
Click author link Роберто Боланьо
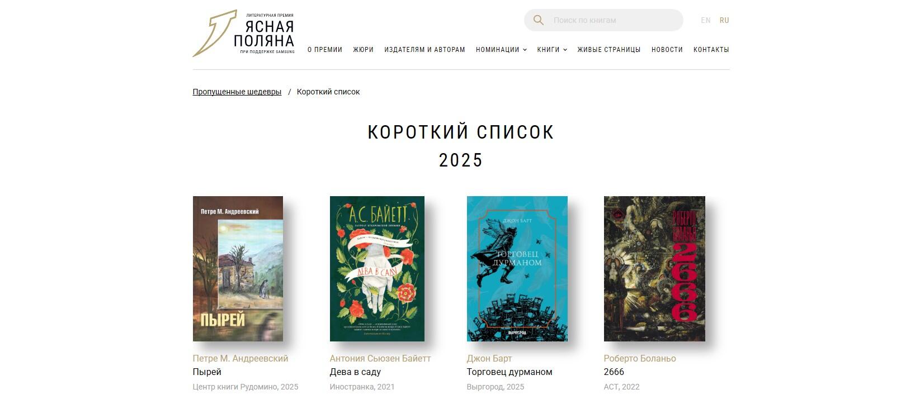tap(640, 358)
